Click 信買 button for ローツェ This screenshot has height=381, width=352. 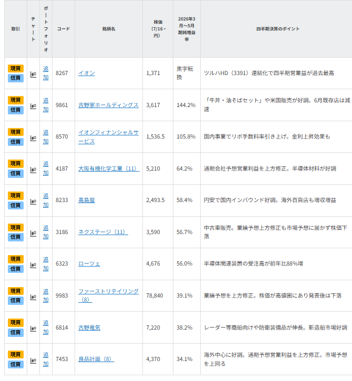[x=16, y=269]
